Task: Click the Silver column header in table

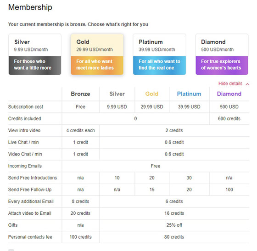Action: click(117, 94)
